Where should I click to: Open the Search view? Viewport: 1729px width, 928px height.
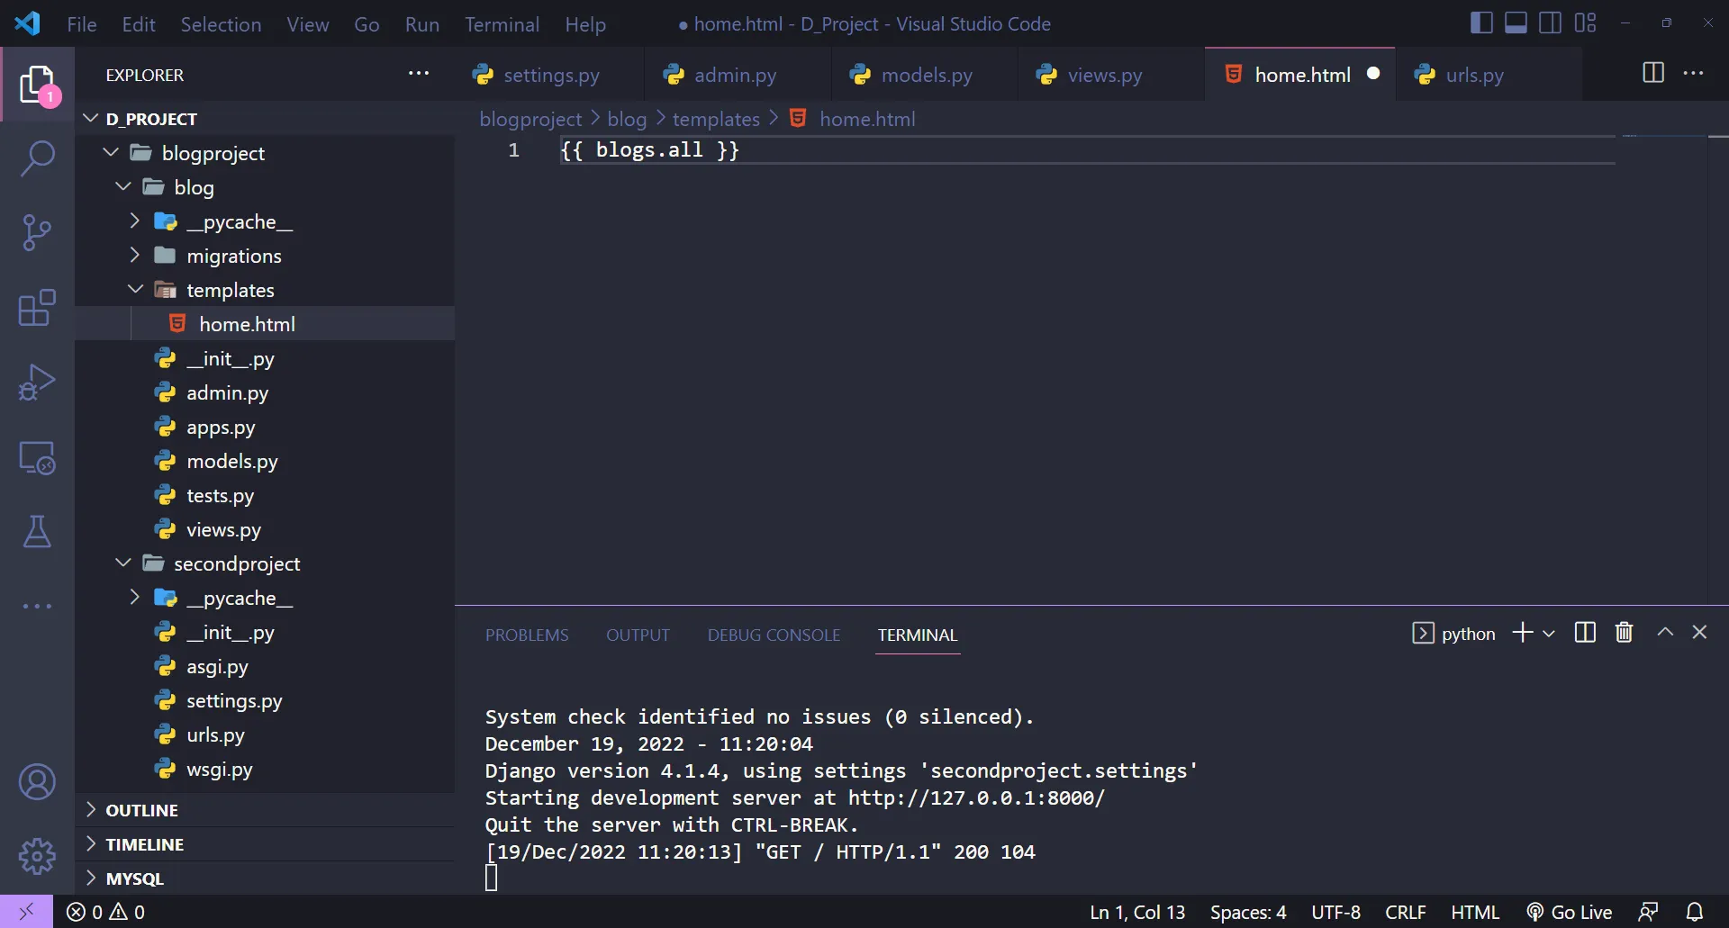[37, 158]
